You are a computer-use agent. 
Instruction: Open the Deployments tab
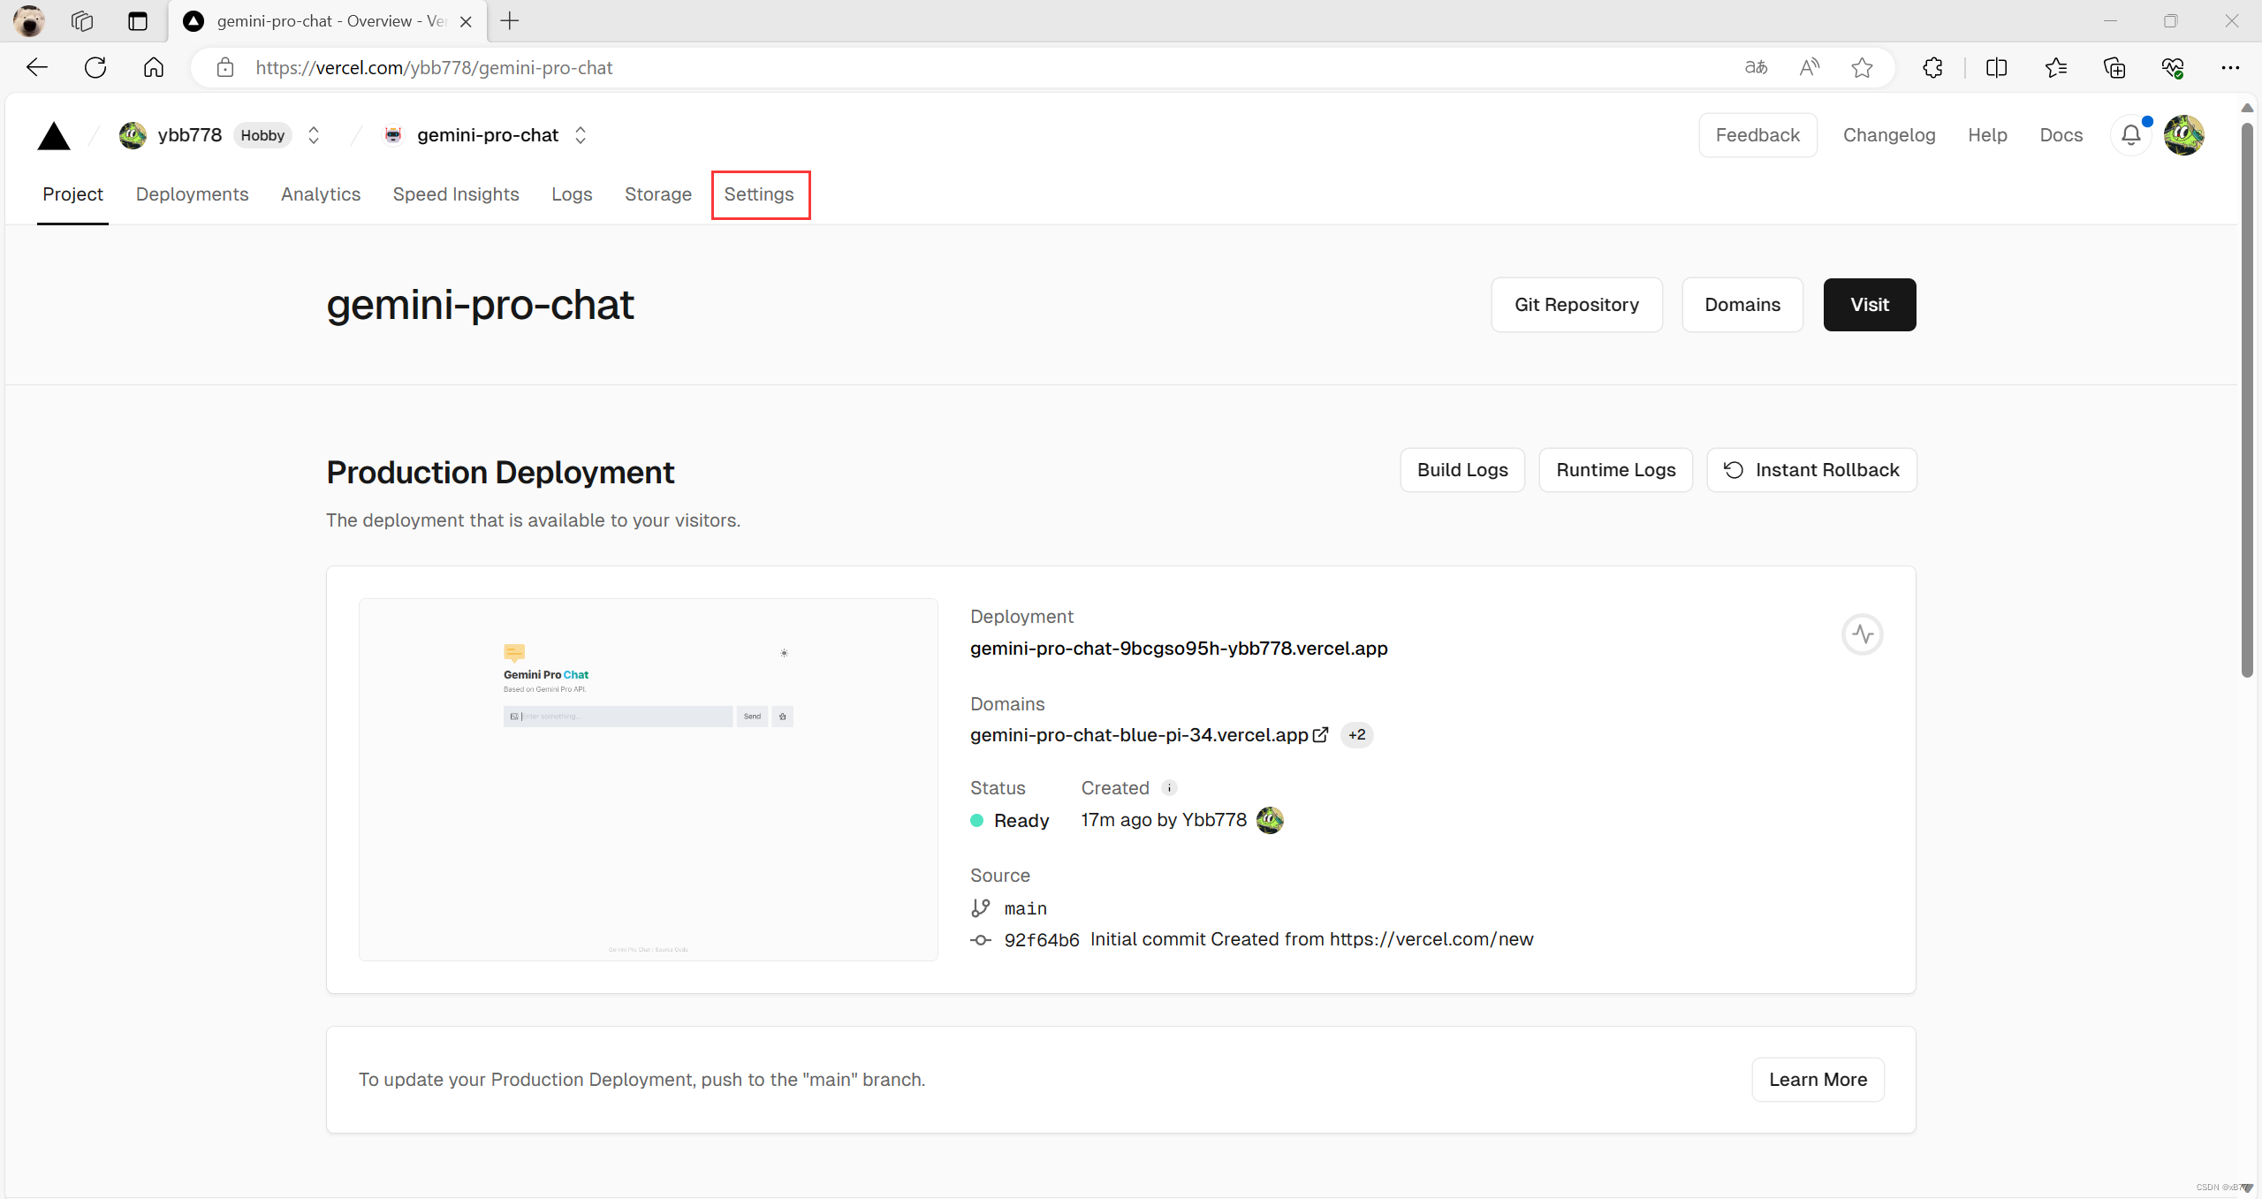click(x=192, y=194)
